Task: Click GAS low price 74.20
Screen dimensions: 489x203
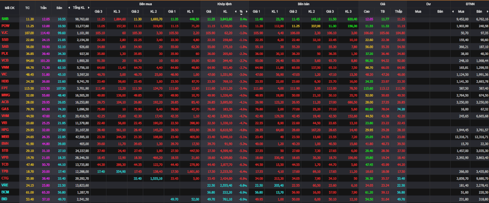Action: [401, 108]
